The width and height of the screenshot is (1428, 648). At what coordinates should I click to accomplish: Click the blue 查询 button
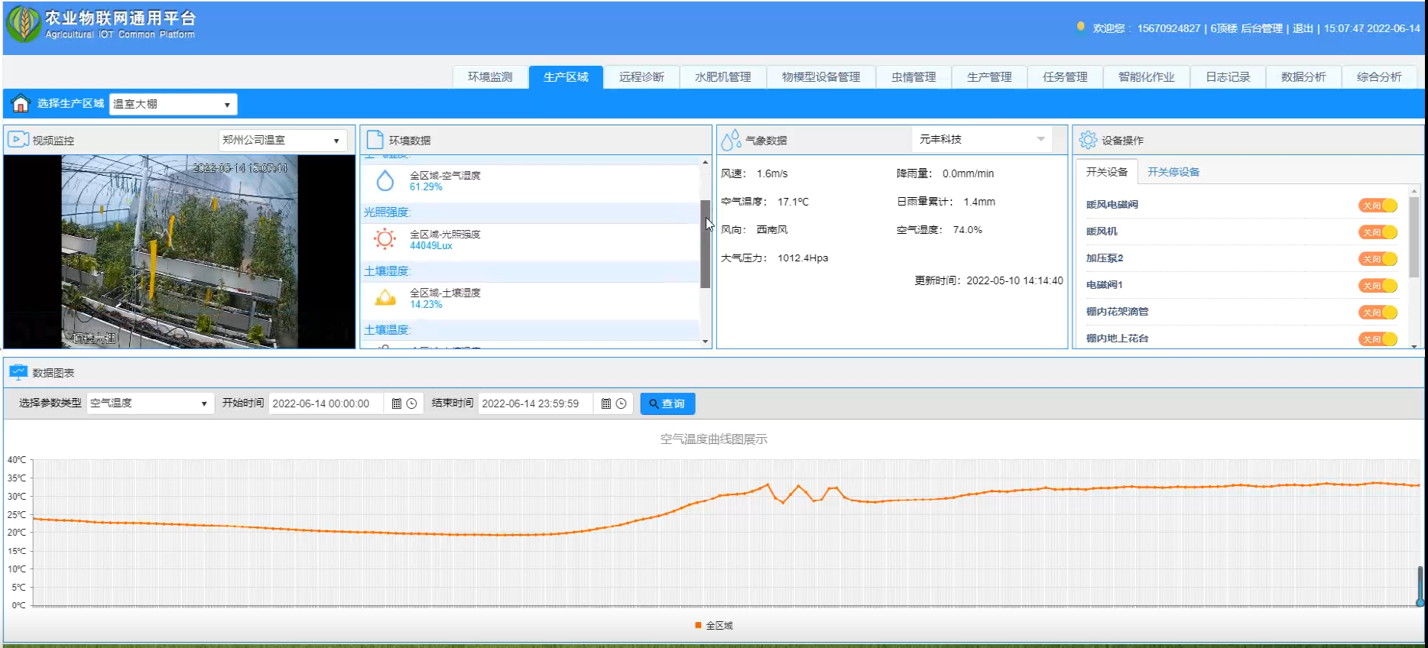point(667,403)
